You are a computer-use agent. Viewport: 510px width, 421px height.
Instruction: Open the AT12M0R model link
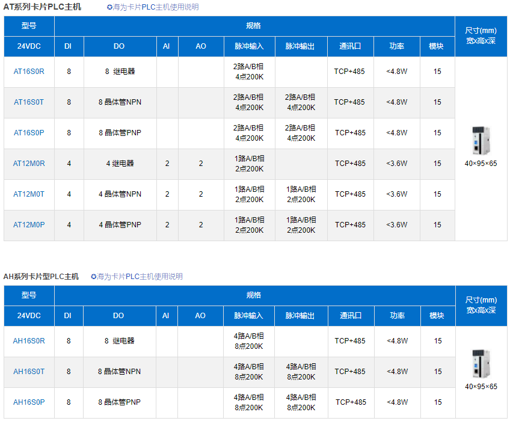coord(29,164)
